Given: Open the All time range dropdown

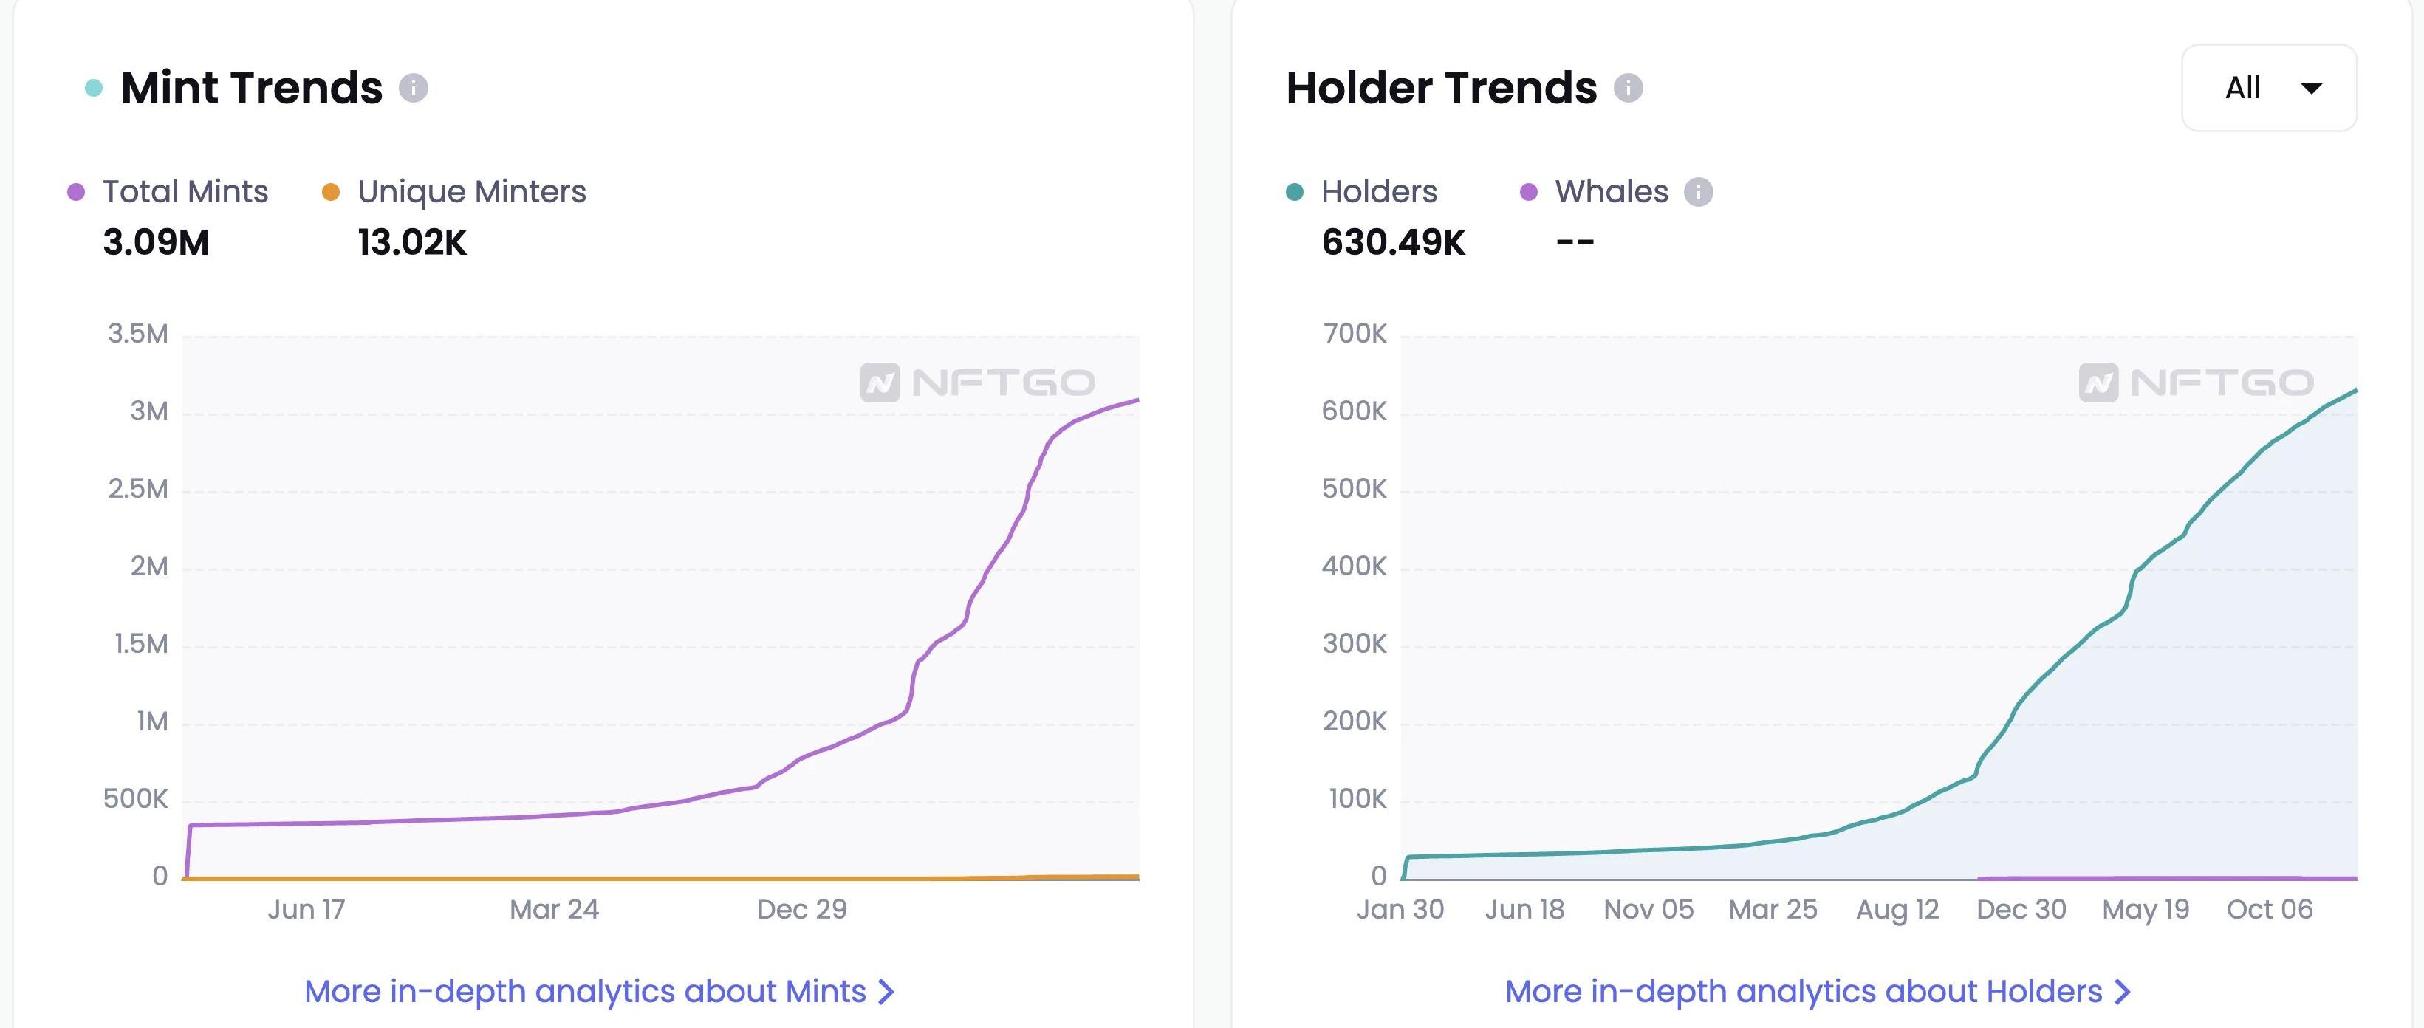Looking at the screenshot, I should 2268,87.
